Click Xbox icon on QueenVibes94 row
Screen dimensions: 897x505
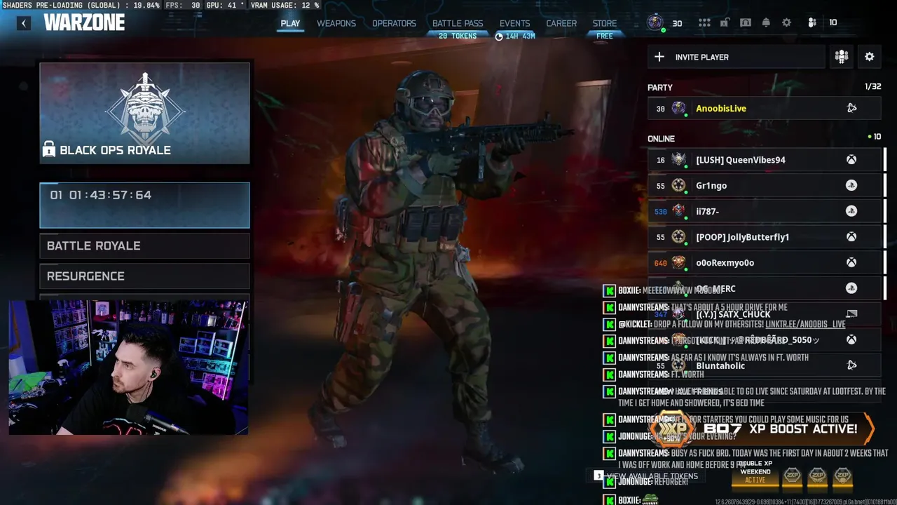(x=851, y=160)
